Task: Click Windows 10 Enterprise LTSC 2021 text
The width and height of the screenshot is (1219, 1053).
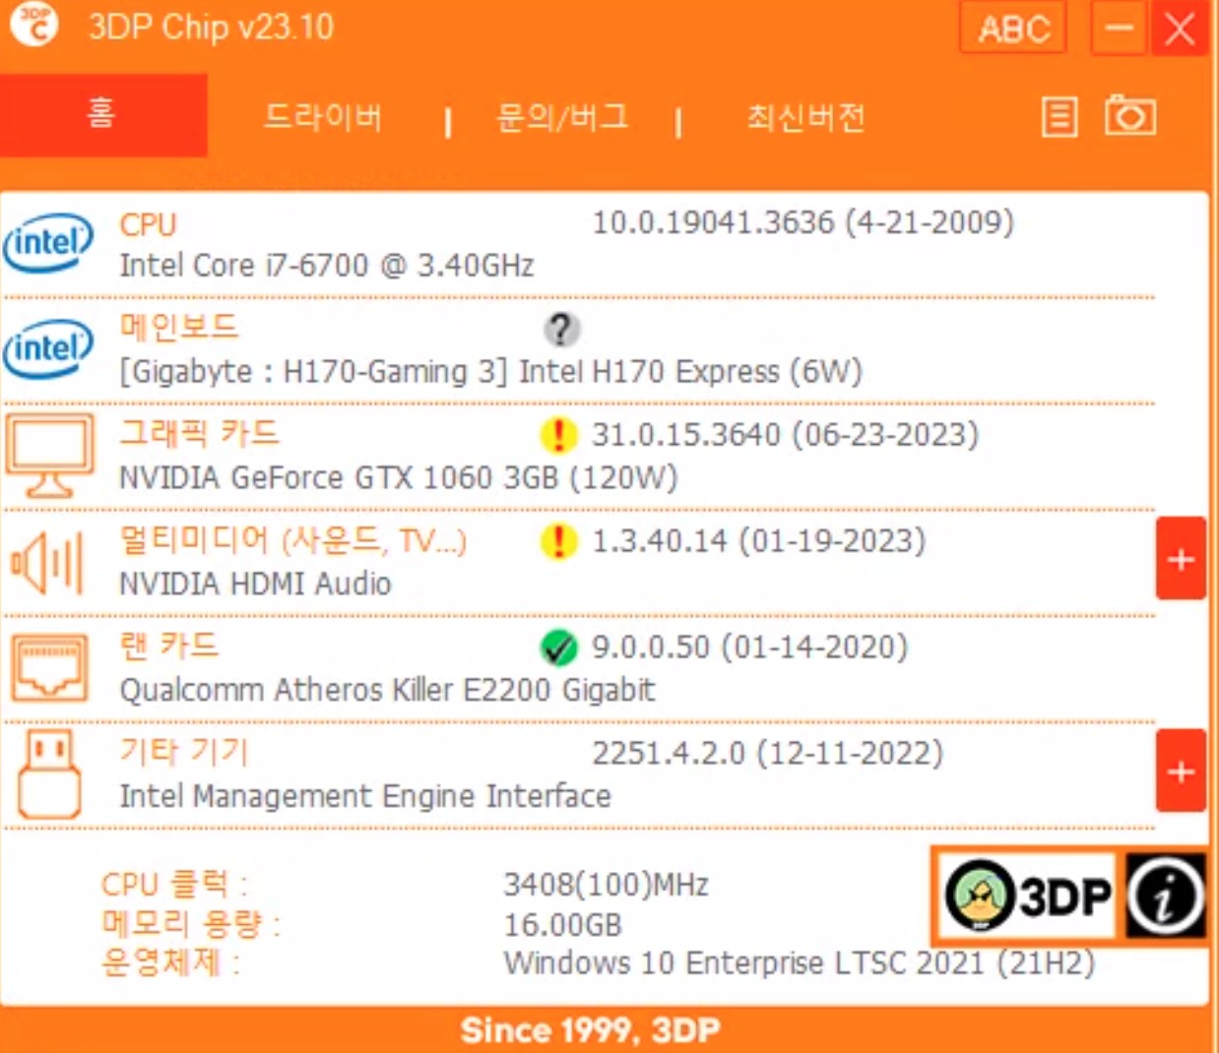Action: [x=799, y=962]
